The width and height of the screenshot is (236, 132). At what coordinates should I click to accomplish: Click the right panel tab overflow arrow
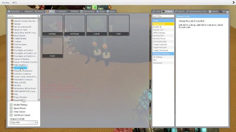[228, 12]
